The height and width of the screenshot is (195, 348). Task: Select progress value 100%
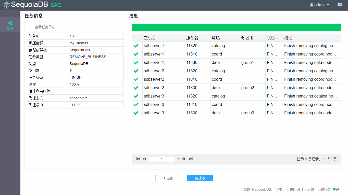[74, 84]
